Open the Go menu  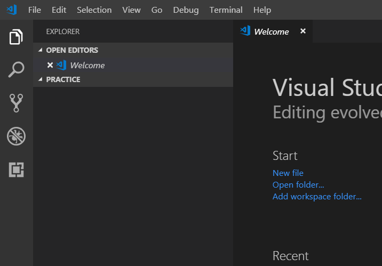(157, 10)
